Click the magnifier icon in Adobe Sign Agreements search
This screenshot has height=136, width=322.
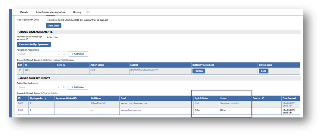tap(64, 54)
